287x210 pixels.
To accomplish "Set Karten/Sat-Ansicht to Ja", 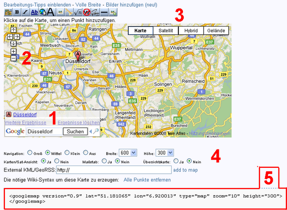I will 43,161.
